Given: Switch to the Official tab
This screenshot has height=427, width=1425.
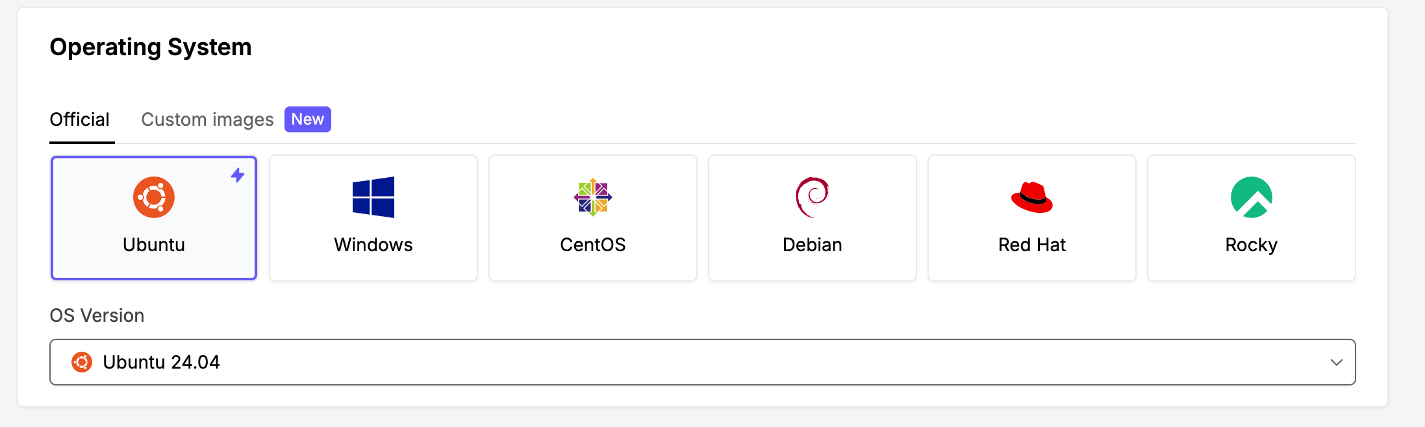Looking at the screenshot, I should [x=80, y=120].
